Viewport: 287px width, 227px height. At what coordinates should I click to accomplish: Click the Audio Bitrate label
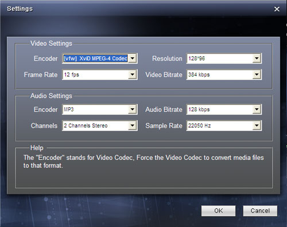[x=164, y=109]
